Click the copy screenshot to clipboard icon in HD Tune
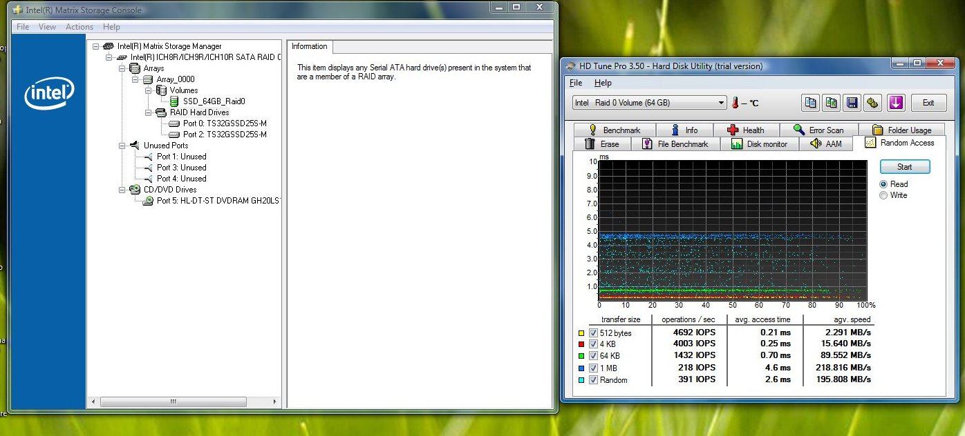Image resolution: width=965 pixels, height=436 pixels. tap(832, 103)
